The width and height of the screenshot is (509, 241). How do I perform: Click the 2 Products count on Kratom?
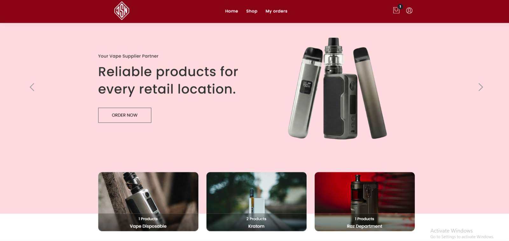256,219
